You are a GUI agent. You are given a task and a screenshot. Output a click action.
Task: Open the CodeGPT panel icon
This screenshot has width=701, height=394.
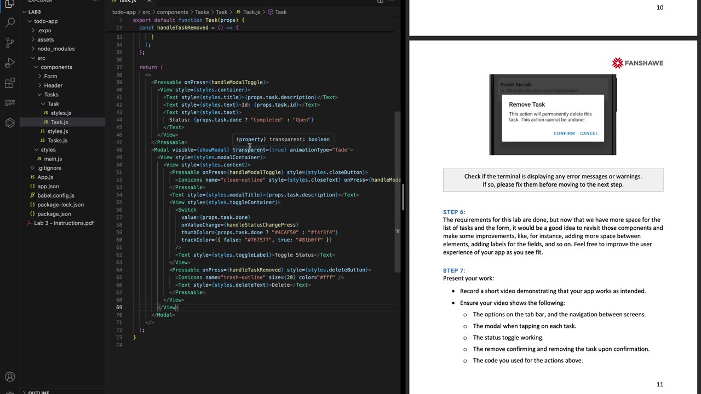(x=10, y=103)
